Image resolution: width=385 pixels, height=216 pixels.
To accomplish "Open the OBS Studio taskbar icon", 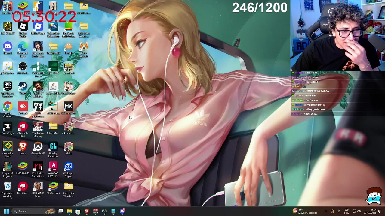I will [104, 211].
